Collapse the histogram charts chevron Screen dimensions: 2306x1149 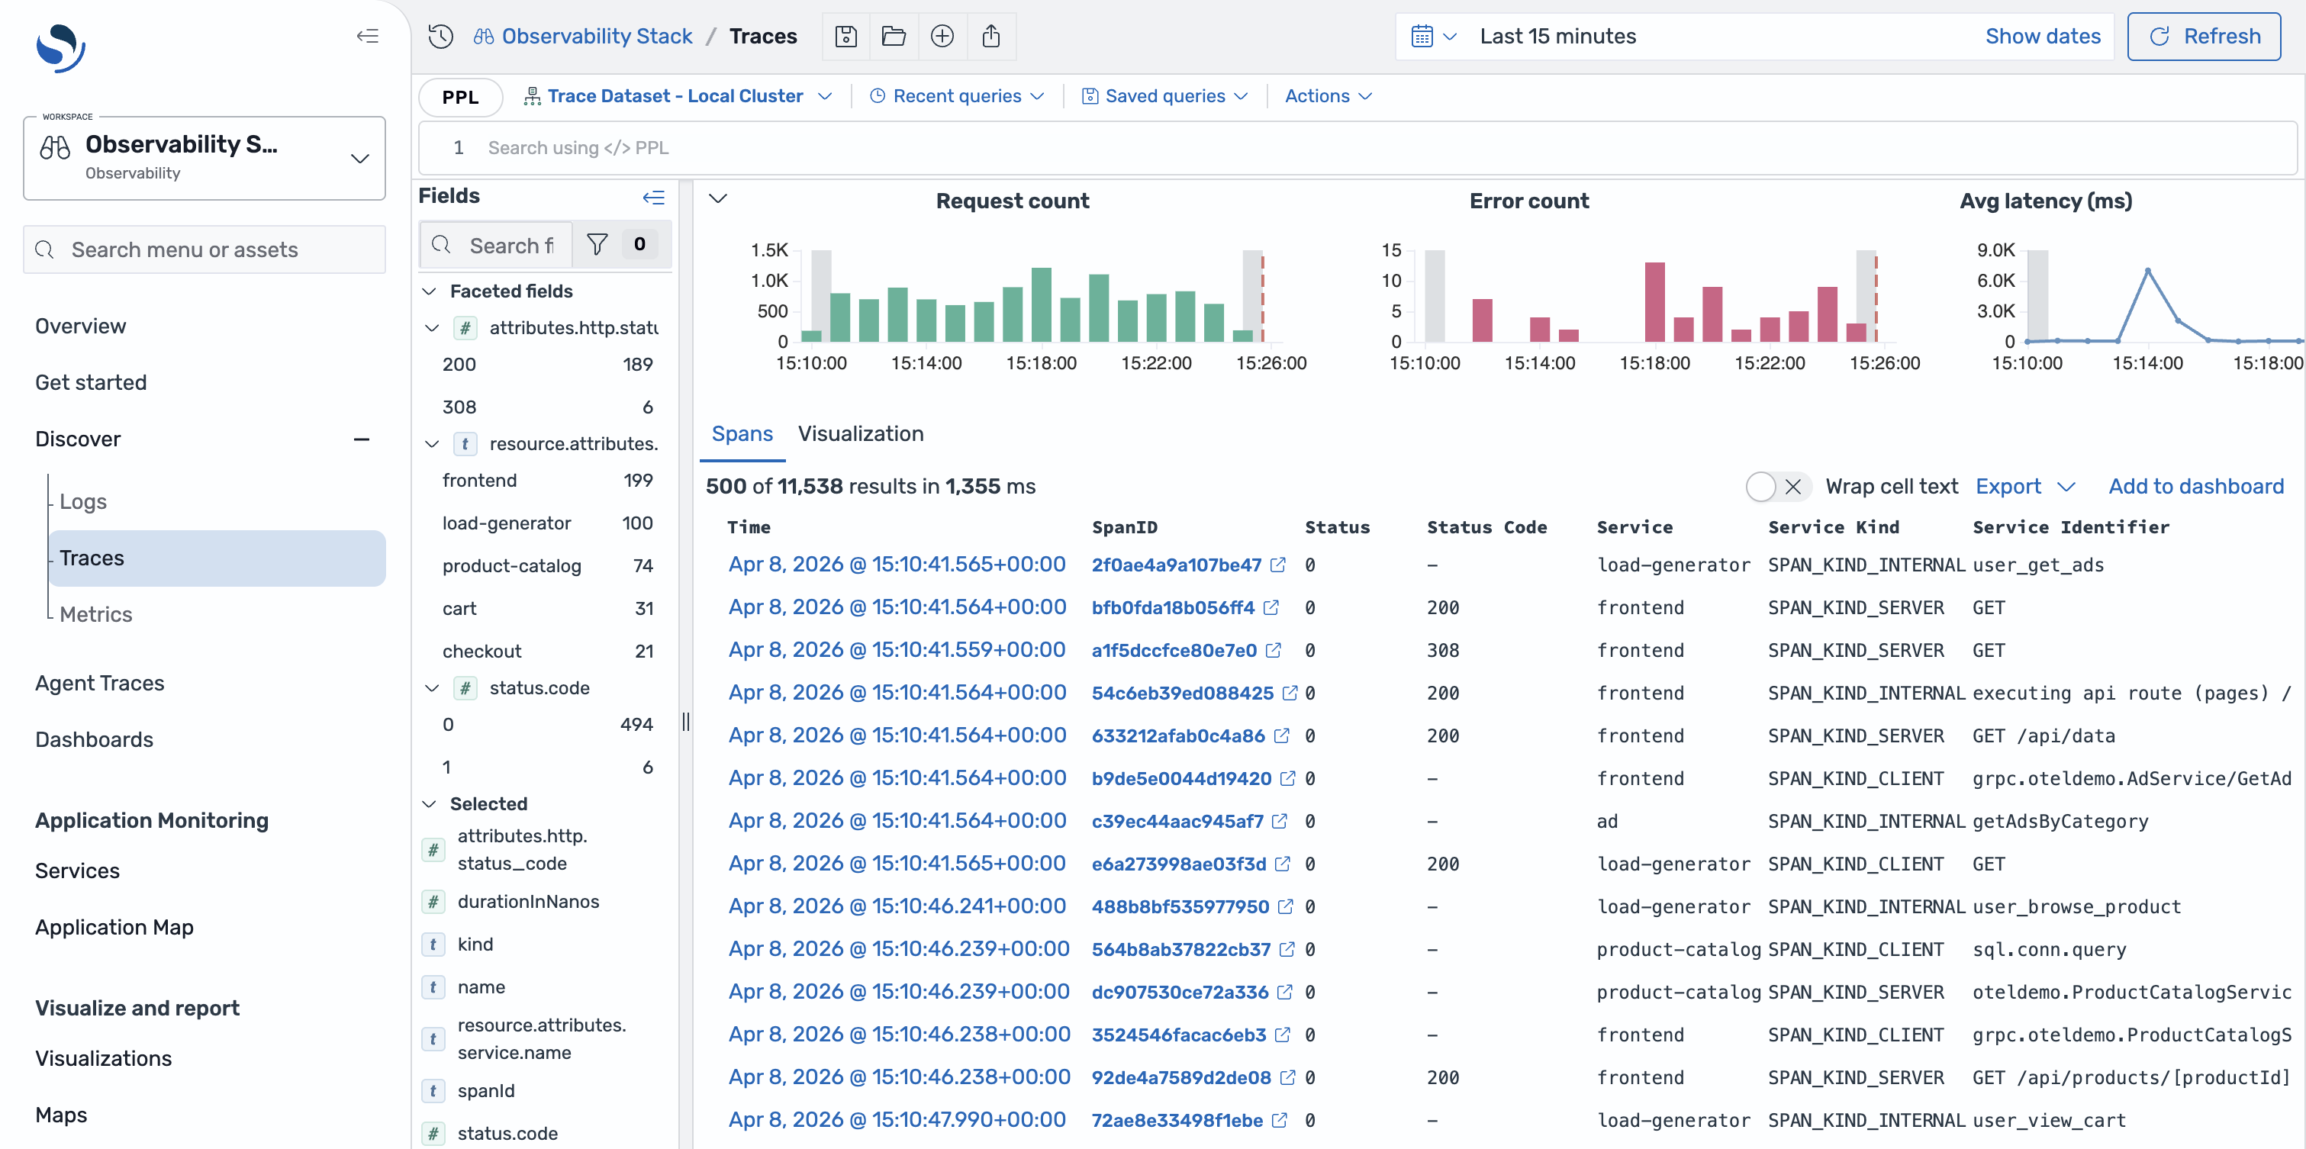(x=718, y=198)
